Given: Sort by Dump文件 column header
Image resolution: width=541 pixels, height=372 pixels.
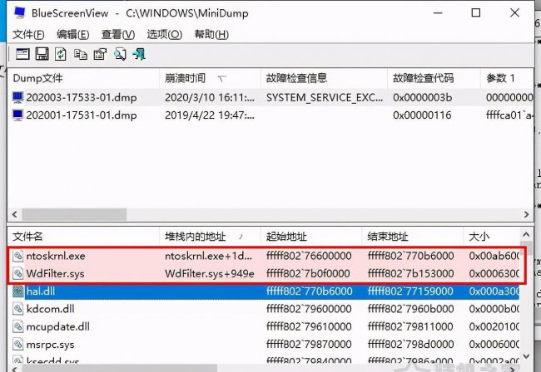Looking at the screenshot, I should [83, 78].
